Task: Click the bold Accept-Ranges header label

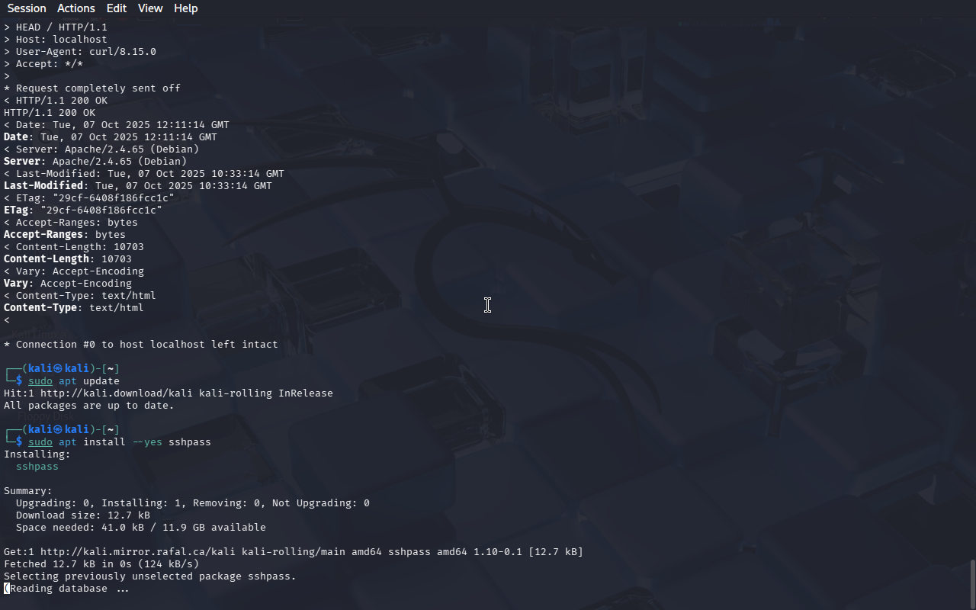Action: point(43,235)
